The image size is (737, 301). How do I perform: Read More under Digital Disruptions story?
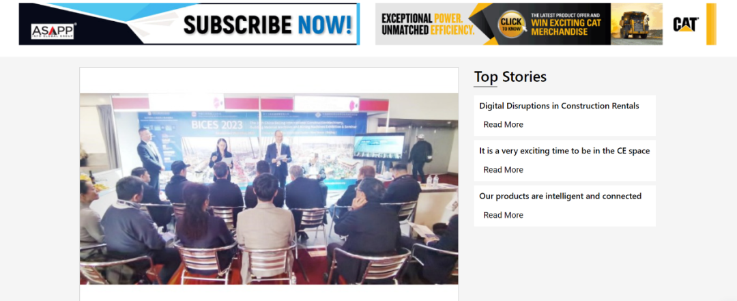(x=503, y=125)
